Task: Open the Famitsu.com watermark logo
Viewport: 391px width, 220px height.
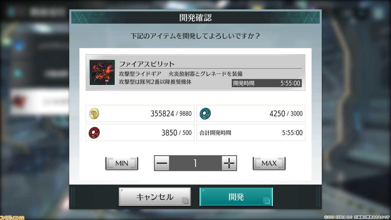Action: click(12, 217)
